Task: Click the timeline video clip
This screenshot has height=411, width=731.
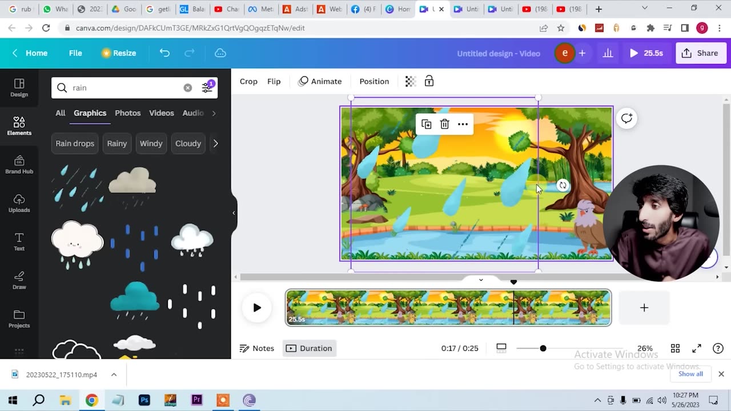Action: 448,308
